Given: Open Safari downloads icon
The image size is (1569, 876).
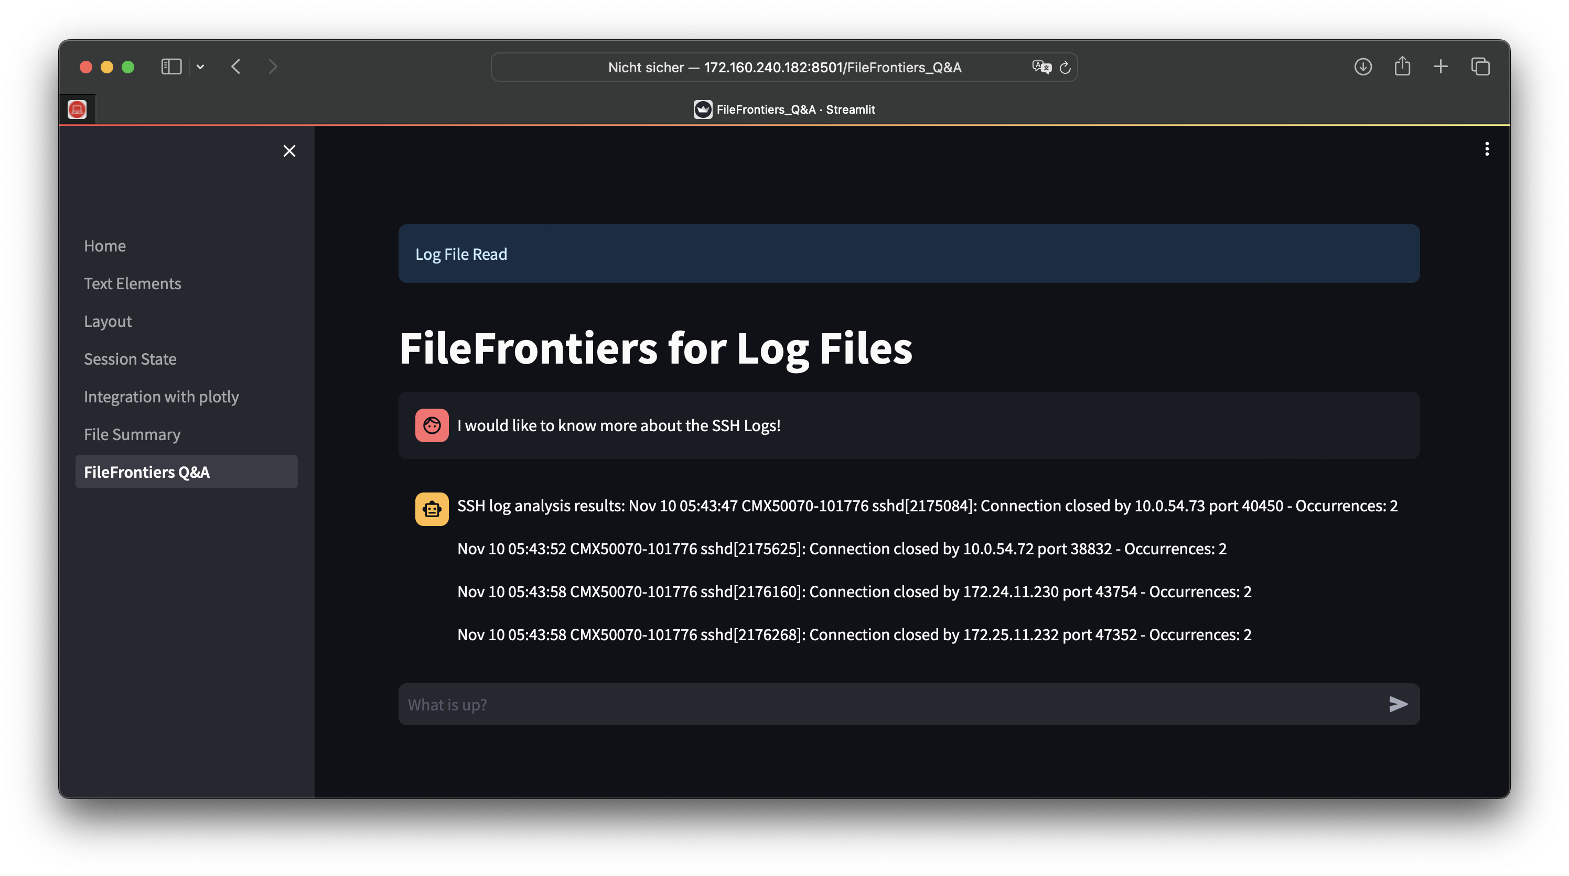Looking at the screenshot, I should pos(1362,67).
